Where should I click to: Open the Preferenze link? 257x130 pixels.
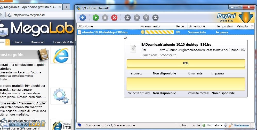point(241,125)
